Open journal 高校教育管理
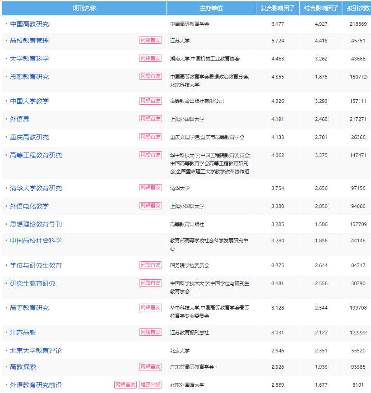371x393 pixels. [29, 41]
